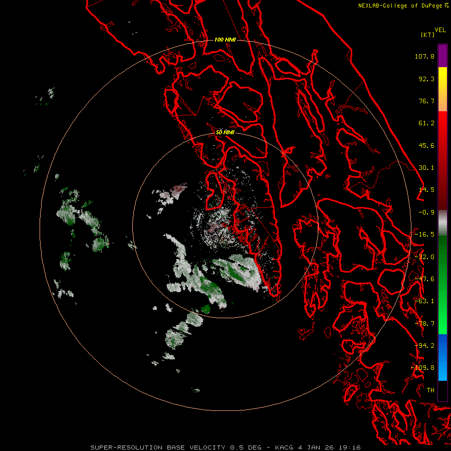This screenshot has width=451, height=451.
Task: Click the -16.5 velocity scale value
Action: pos(424,235)
